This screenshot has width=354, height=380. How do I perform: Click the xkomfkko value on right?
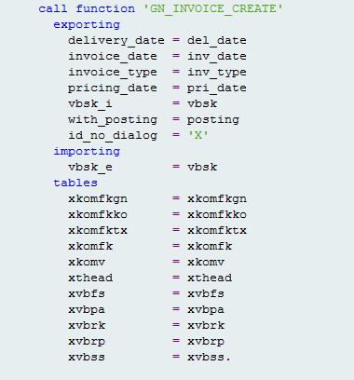(x=217, y=214)
